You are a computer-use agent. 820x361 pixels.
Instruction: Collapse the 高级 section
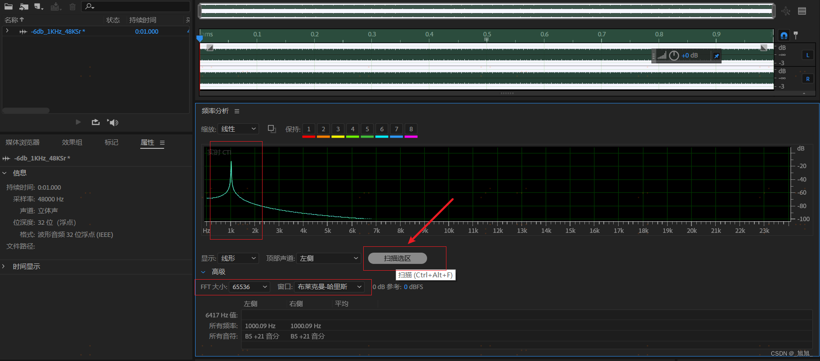tap(203, 272)
